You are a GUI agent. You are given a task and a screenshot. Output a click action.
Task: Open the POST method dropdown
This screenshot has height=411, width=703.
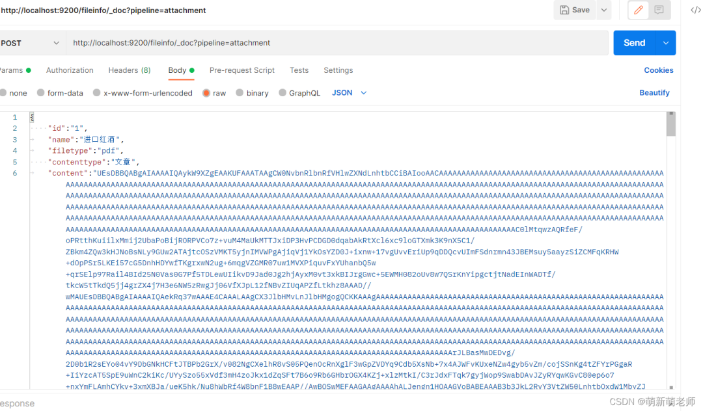pyautogui.click(x=31, y=42)
